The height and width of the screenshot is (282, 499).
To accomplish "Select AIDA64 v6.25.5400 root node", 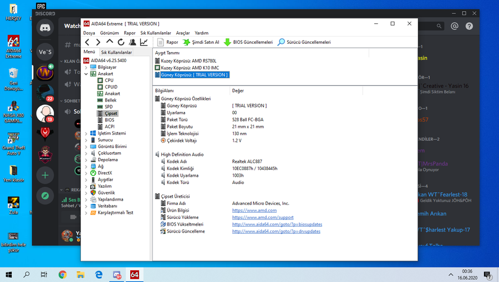I will (x=108, y=60).
